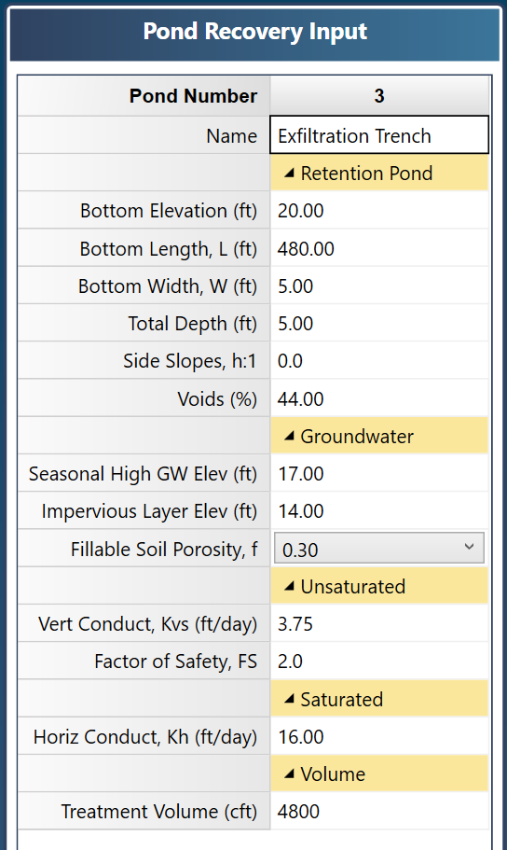The height and width of the screenshot is (850, 507).
Task: Edit the Name field Exfiltration Trench
Action: (x=379, y=135)
